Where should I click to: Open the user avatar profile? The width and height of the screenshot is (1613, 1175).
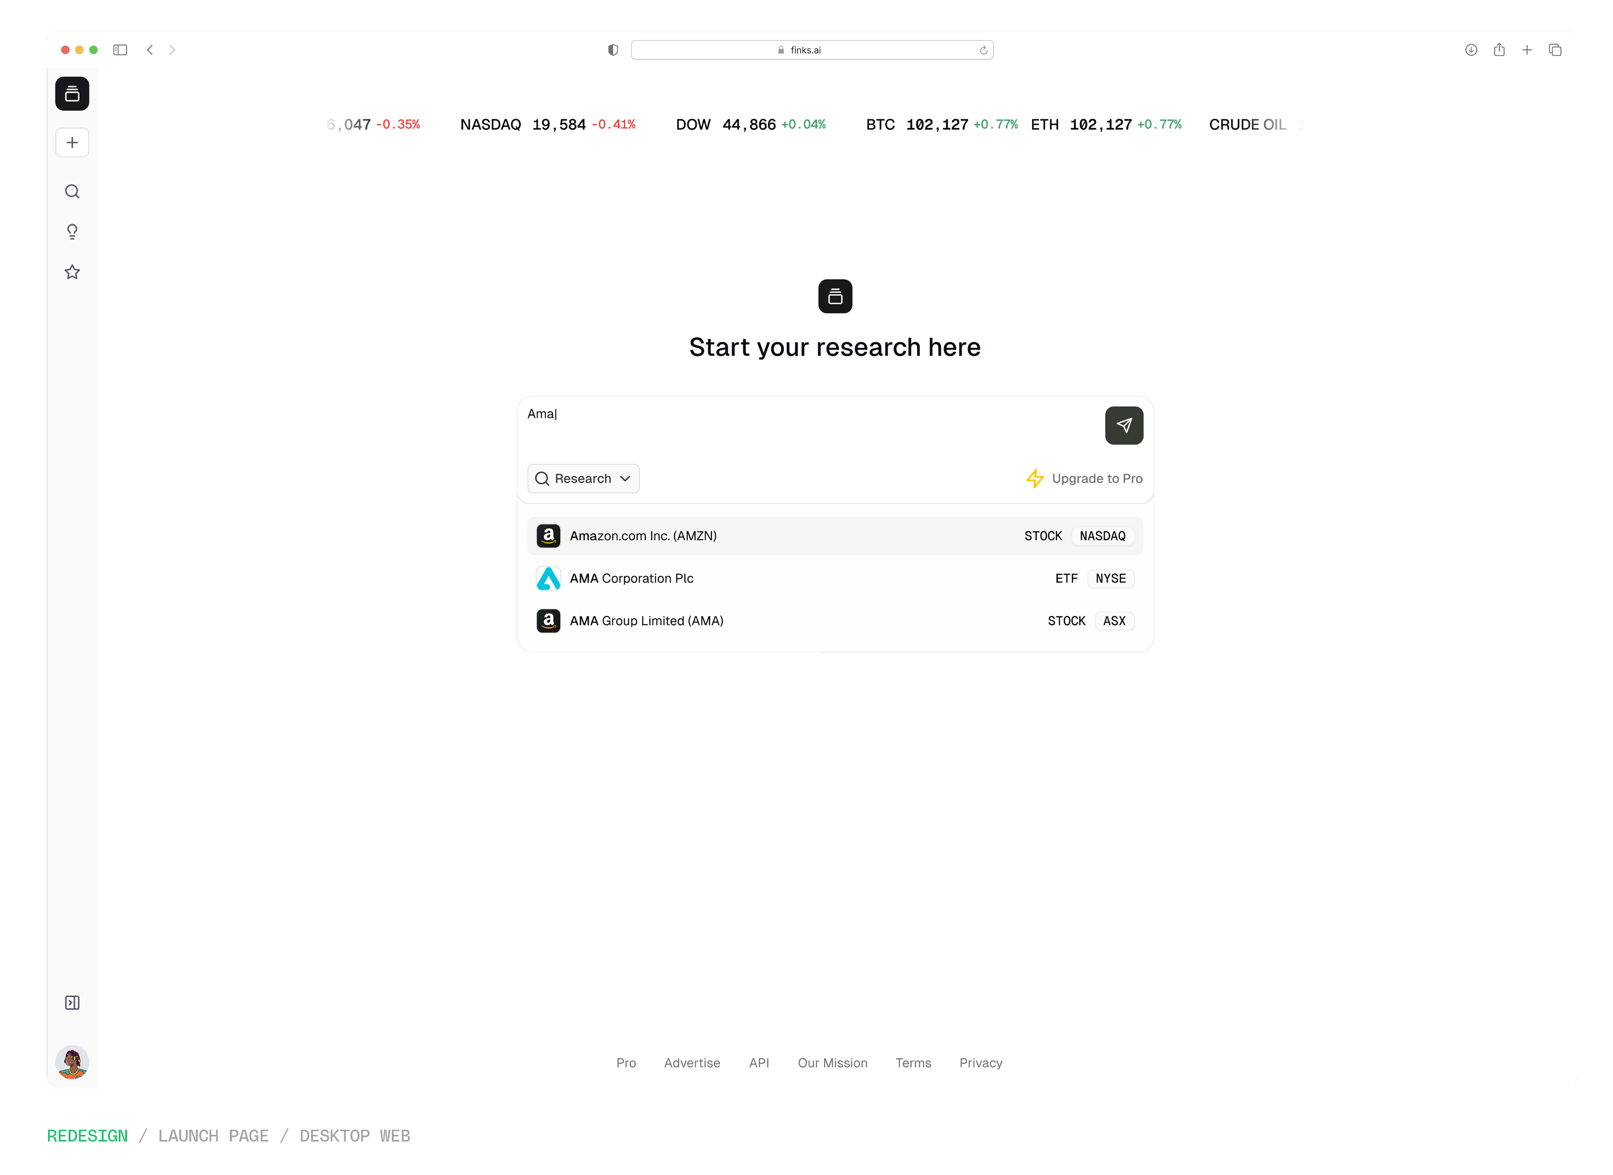pyautogui.click(x=72, y=1062)
